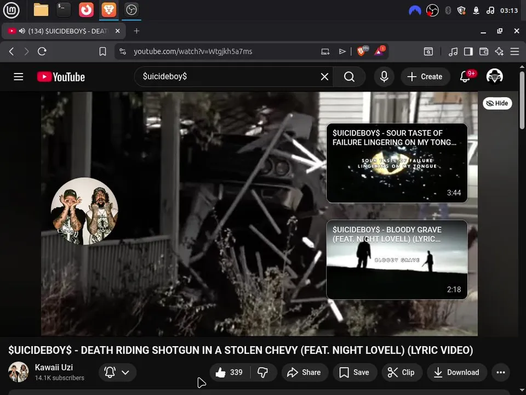This screenshot has height=395, width=526.
Task: Switch to the Brave browser taskbar window
Action: pos(108,10)
